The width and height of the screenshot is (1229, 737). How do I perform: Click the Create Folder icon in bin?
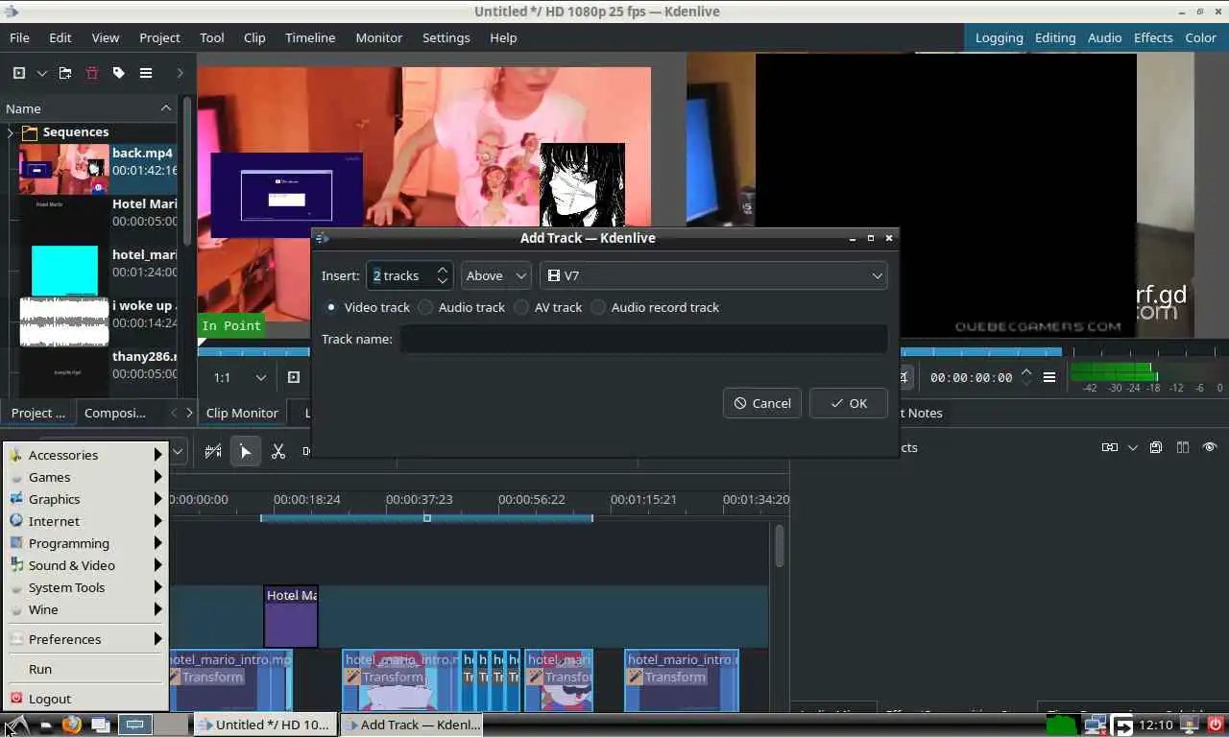65,73
